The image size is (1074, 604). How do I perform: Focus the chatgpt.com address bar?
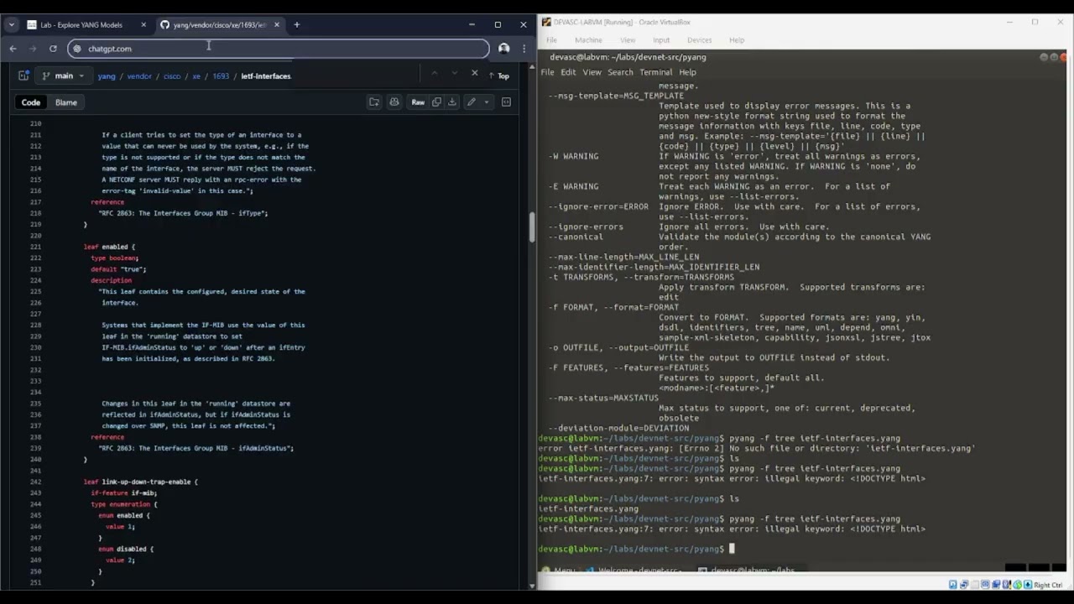(279, 49)
